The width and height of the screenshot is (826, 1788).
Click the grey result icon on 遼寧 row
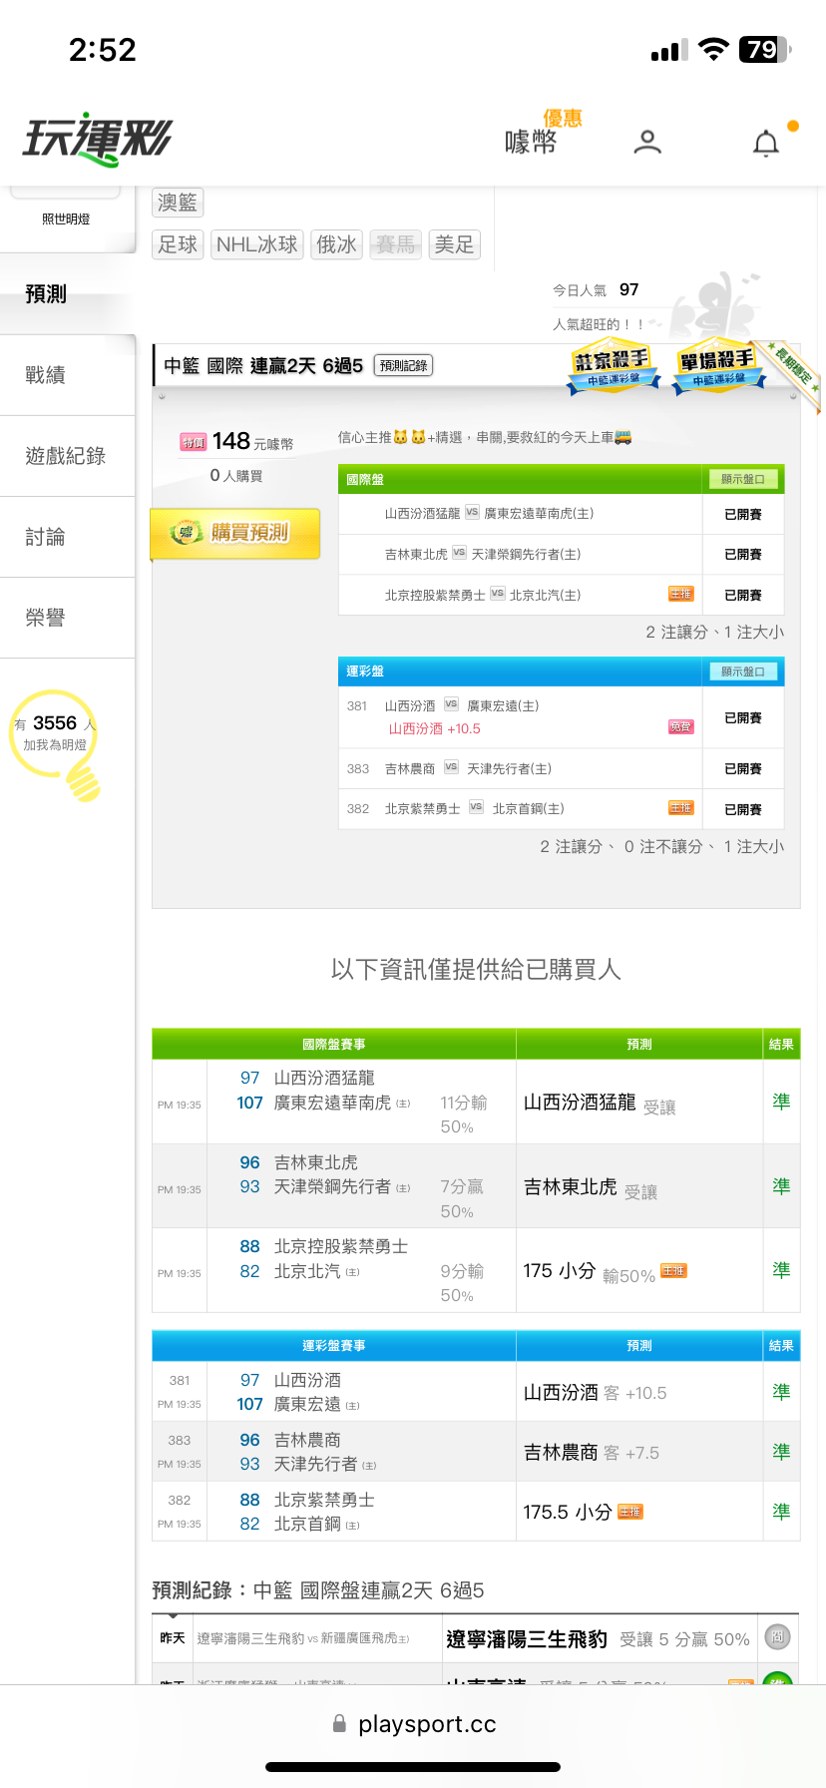coord(778,1637)
